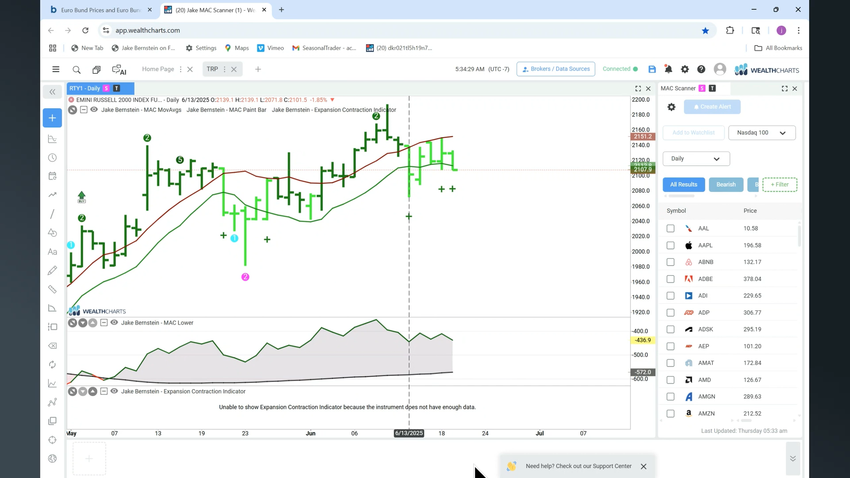Image resolution: width=850 pixels, height=478 pixels.
Task: Switch to Euro Bund Prices browser tab
Action: click(101, 10)
